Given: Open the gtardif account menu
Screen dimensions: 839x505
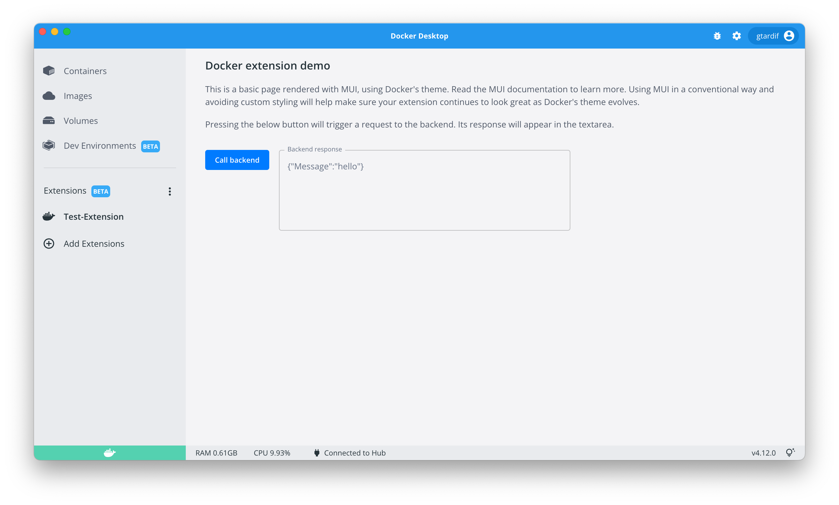Looking at the screenshot, I should 774,36.
